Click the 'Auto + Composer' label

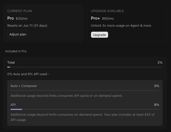click(24, 86)
